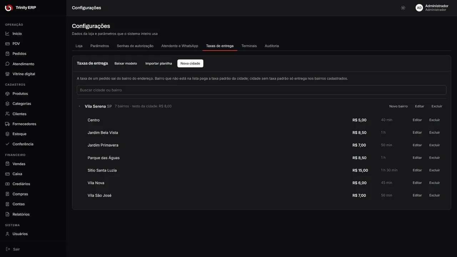Click the Vitrine digital monitor icon
457x257 pixels.
tap(7, 74)
